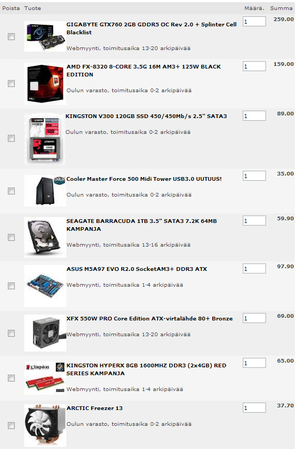
Task: Follow the KINGSTON HYPERX 8GB product link
Action: pyautogui.click(x=146, y=369)
